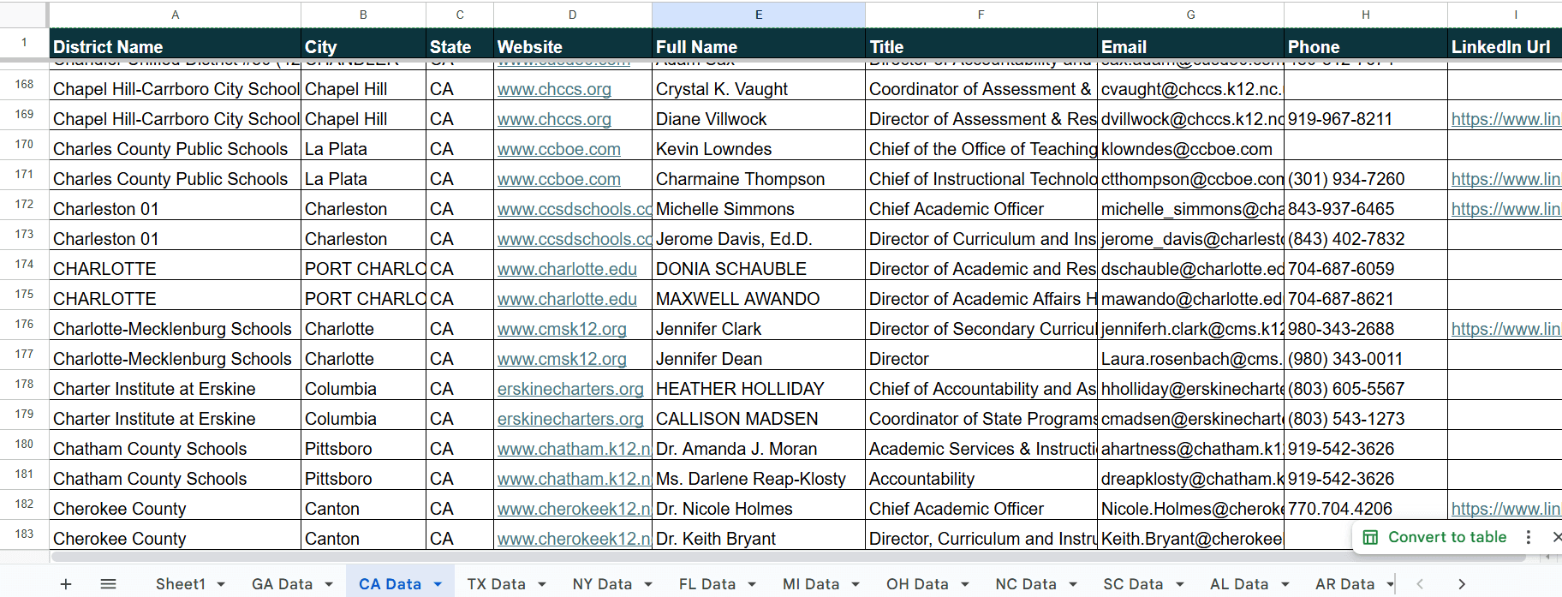Select the SC Data sheet tab

[x=1132, y=584]
